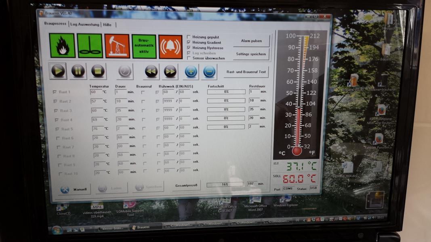The height and width of the screenshot is (242, 431).
Task: Open the Hilfe tab
Action: click(x=107, y=25)
